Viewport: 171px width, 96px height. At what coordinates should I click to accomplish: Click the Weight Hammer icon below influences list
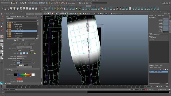(x=20, y=41)
